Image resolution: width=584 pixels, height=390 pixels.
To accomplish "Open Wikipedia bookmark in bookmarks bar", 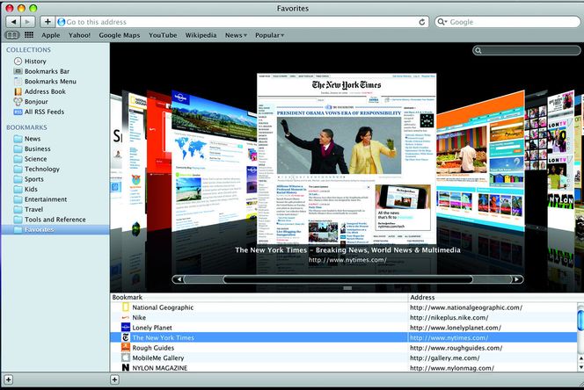I will click(201, 35).
